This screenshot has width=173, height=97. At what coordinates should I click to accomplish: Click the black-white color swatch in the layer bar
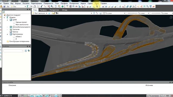(56, 13)
